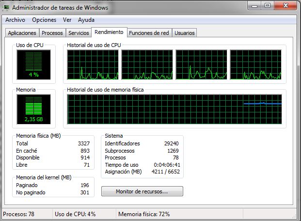Image resolution: width=301 pixels, height=221 pixels.
Task: Switch to the Usuarios tab
Action: [185, 33]
